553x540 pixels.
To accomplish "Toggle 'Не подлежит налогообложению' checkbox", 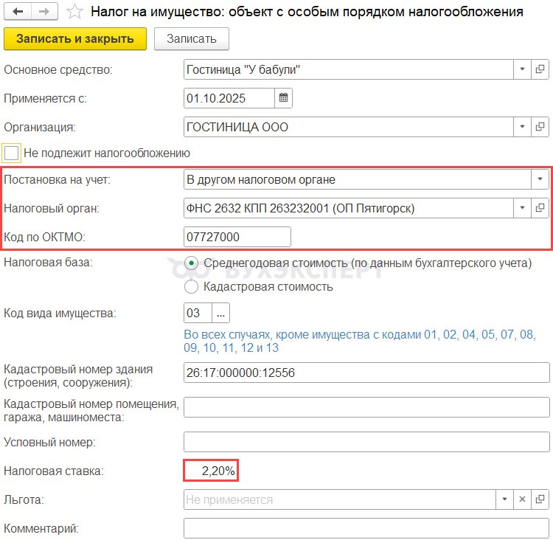I will click(x=11, y=153).
